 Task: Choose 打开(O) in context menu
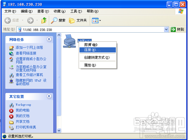(98, 45)
